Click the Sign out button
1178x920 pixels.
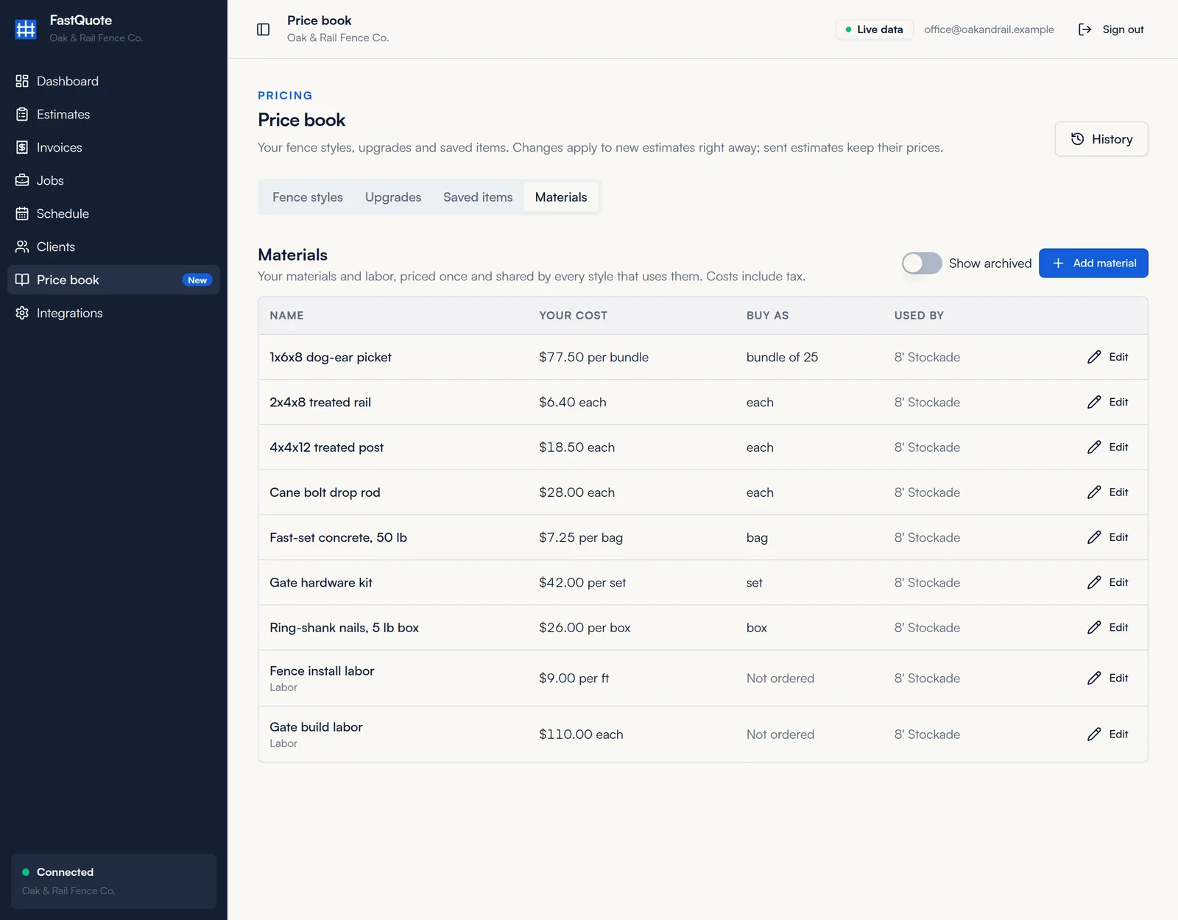click(x=1111, y=29)
